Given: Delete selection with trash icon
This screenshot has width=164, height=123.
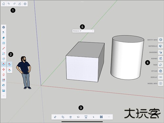Looking at the screenshot, I should click(x=71, y=117).
